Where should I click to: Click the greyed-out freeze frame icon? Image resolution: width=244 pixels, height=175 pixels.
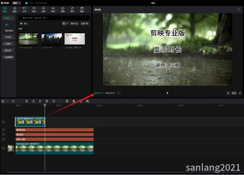point(60,101)
